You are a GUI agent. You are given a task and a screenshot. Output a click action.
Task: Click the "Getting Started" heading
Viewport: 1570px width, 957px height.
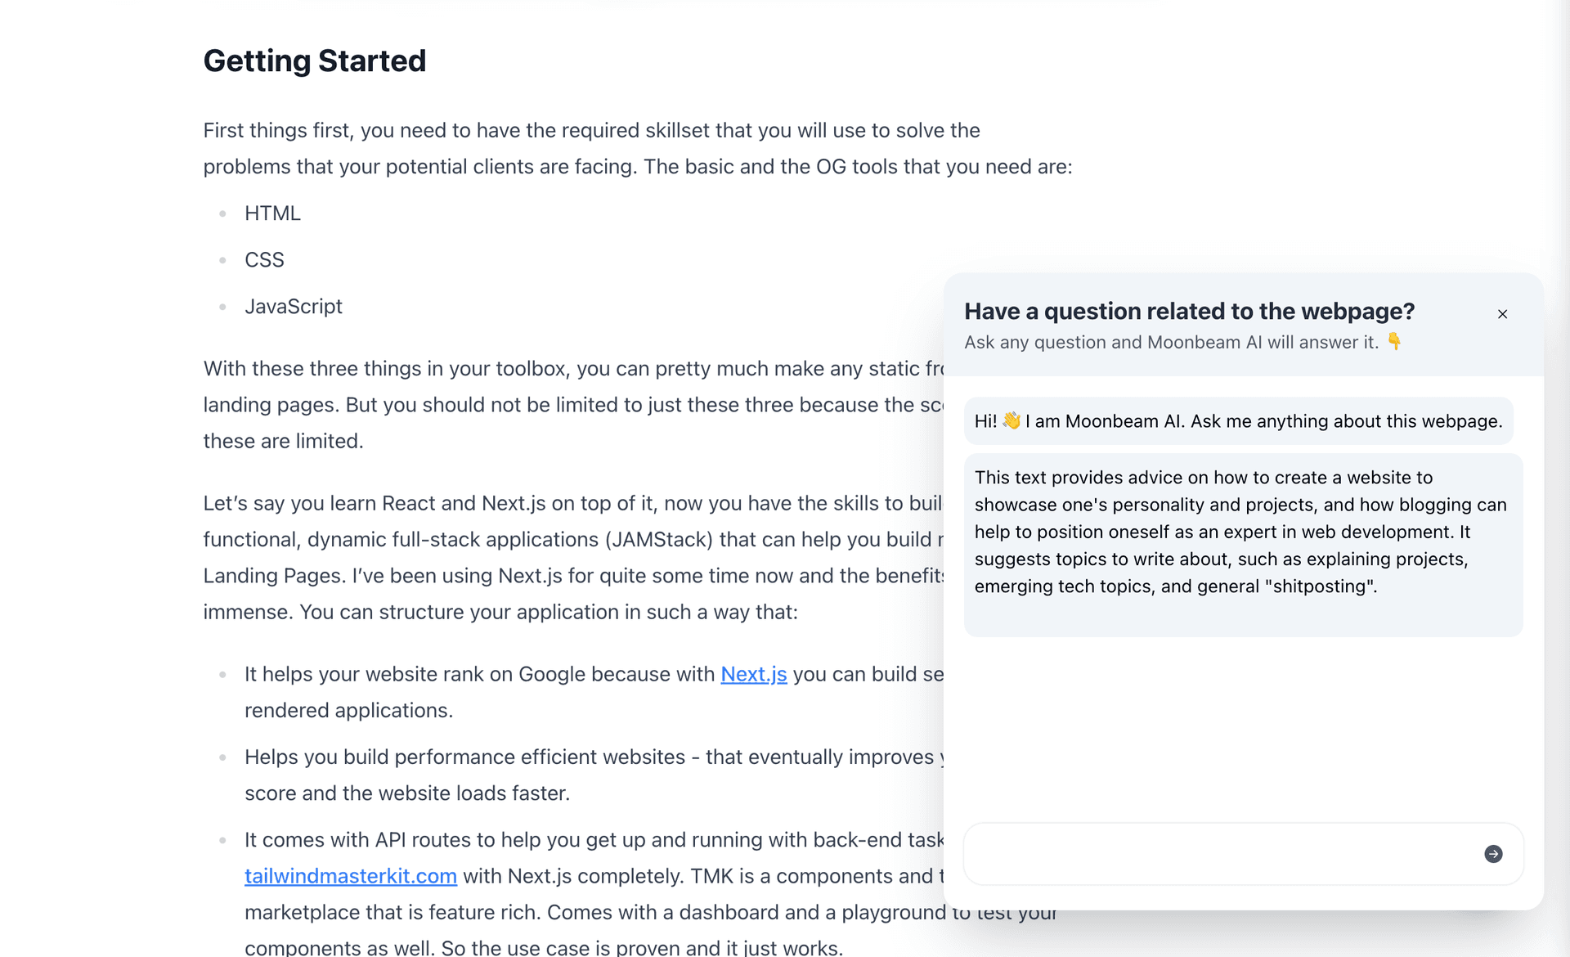[x=315, y=61]
